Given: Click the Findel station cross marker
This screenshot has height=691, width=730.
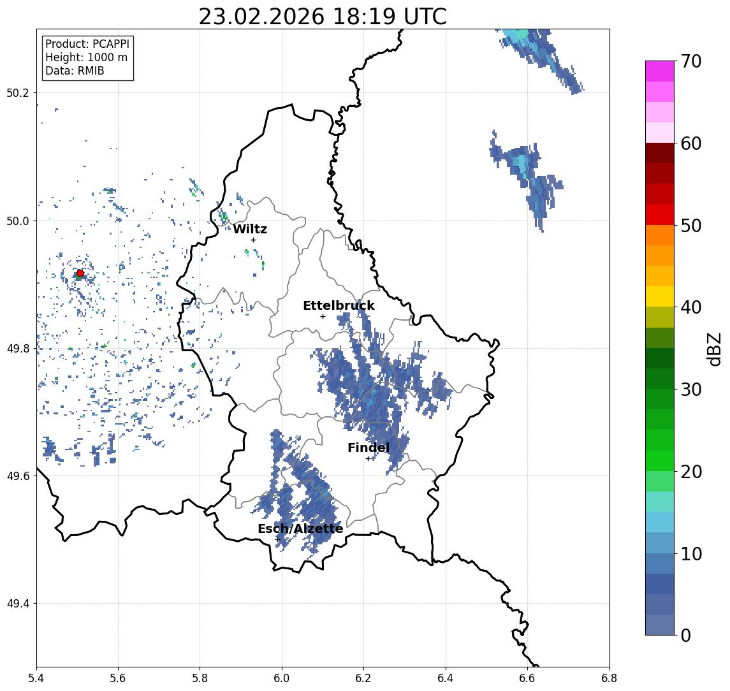Looking at the screenshot, I should [368, 459].
